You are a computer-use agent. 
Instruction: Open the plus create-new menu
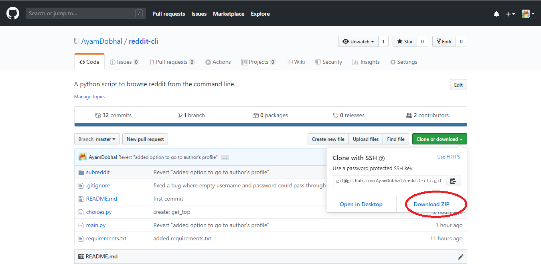510,14
